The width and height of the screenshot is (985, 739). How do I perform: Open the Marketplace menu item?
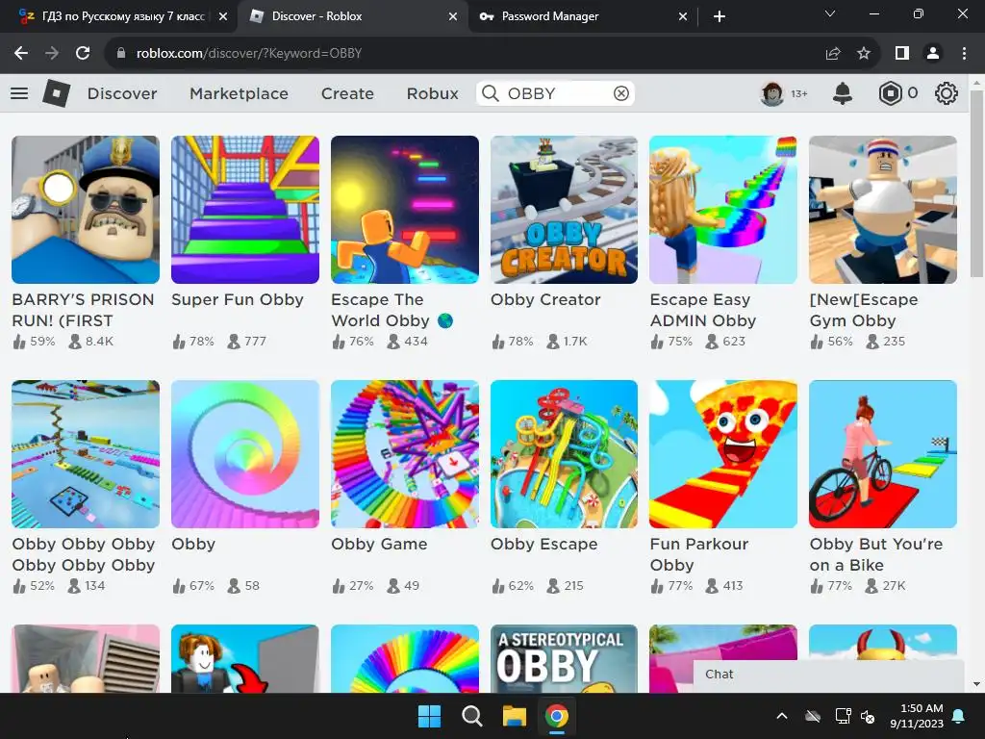[x=239, y=93]
